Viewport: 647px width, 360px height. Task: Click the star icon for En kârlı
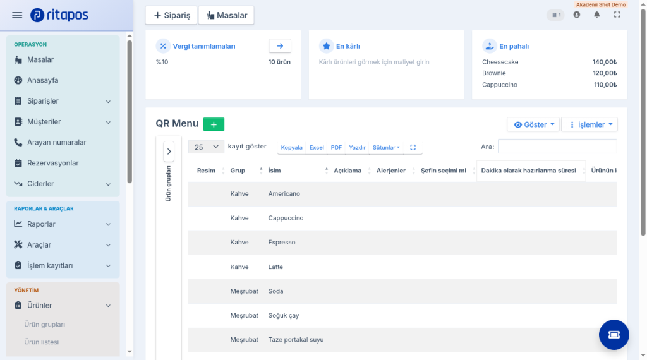tap(326, 46)
